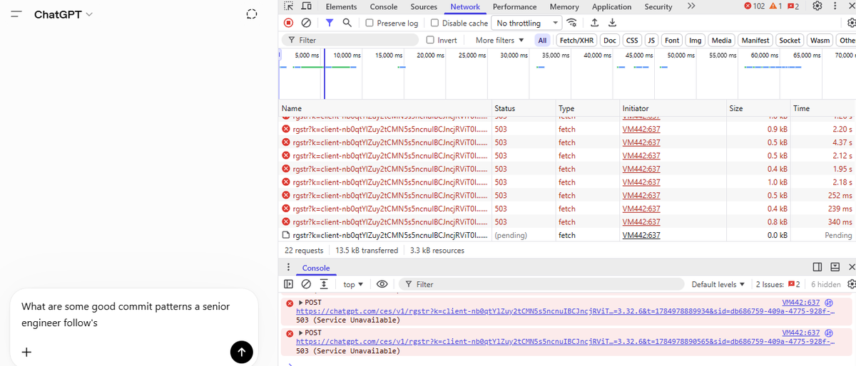Check the Invert filter checkbox
Screen dimensions: 856x366
coord(430,40)
